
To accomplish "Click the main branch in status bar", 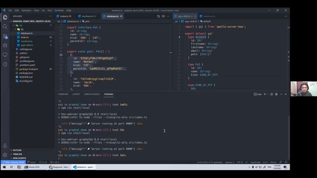I will tap(32, 162).
